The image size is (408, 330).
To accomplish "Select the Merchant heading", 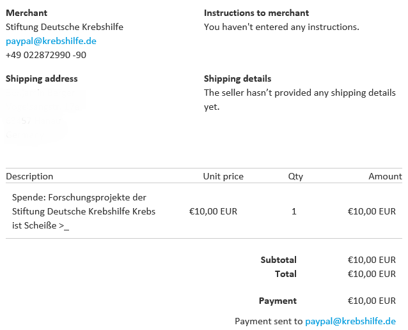I will (x=27, y=13).
